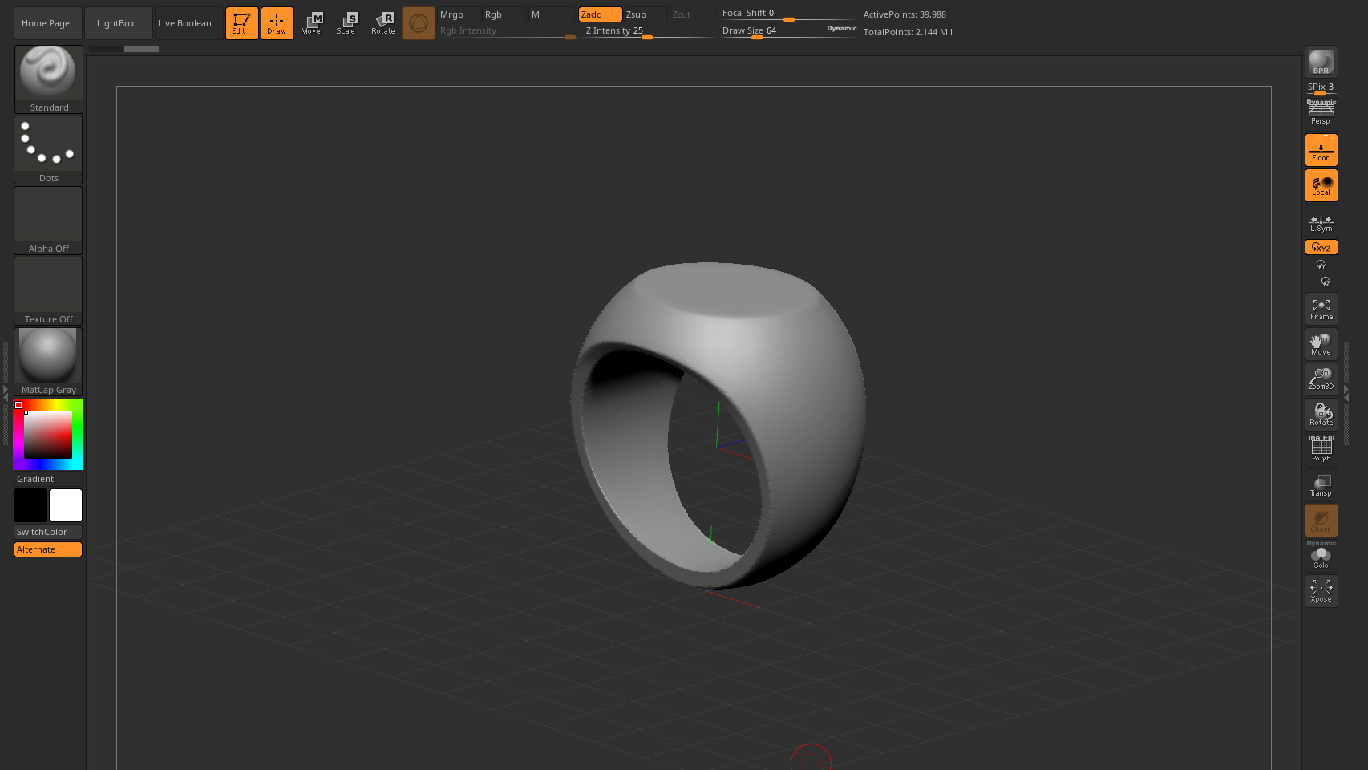Toggle Zadd mode
Image resolution: width=1368 pixels, height=770 pixels.
[x=600, y=14]
